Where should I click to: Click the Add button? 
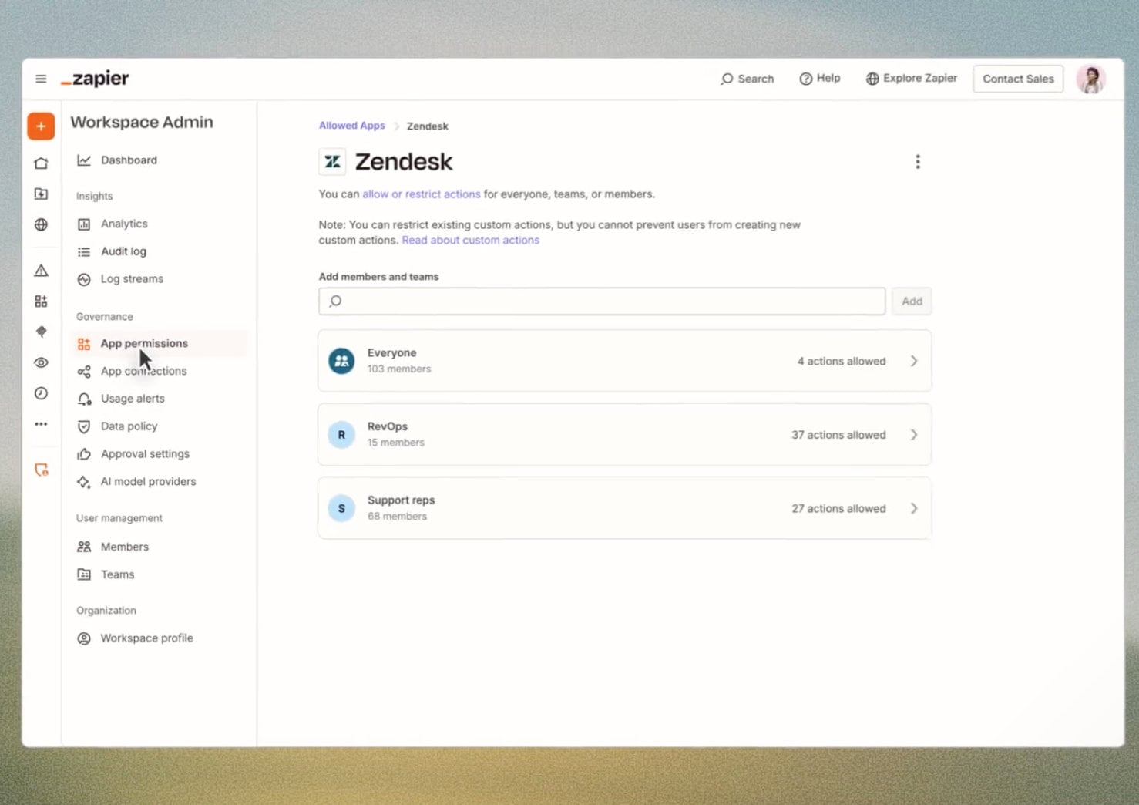coord(912,301)
